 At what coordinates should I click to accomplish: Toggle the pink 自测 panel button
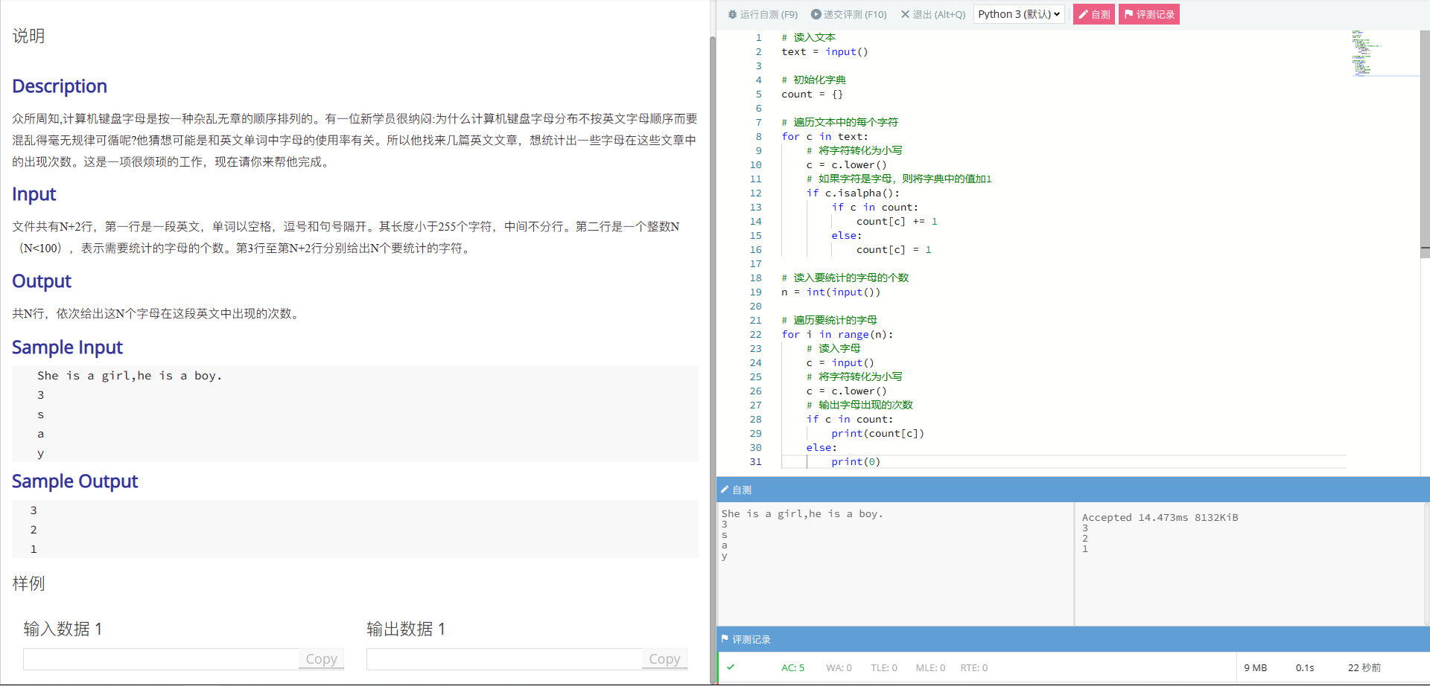coord(1093,14)
